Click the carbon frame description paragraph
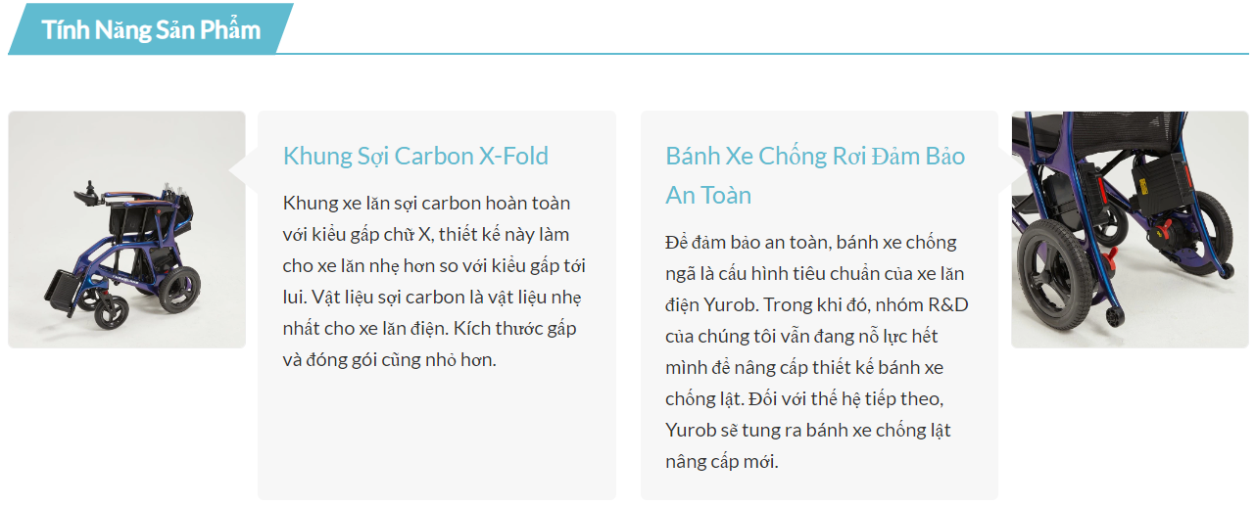Viewport: 1255px width, 507px height. pos(434,281)
